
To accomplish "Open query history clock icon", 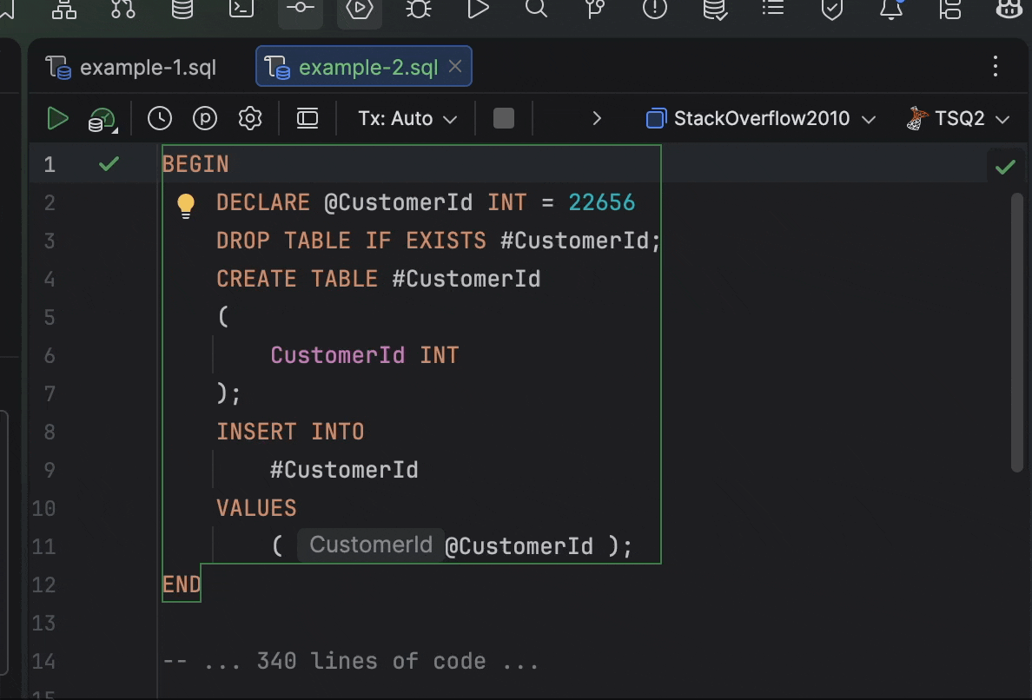I will coord(159,118).
